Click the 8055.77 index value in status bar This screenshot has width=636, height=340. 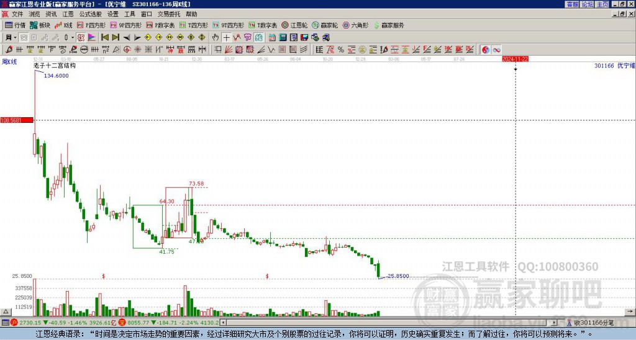coord(138,323)
